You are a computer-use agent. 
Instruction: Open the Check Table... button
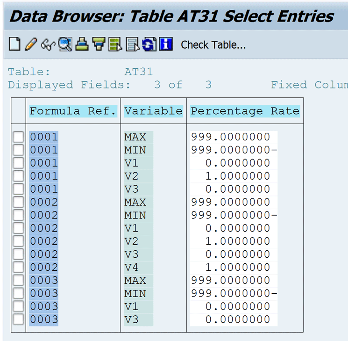click(x=213, y=45)
